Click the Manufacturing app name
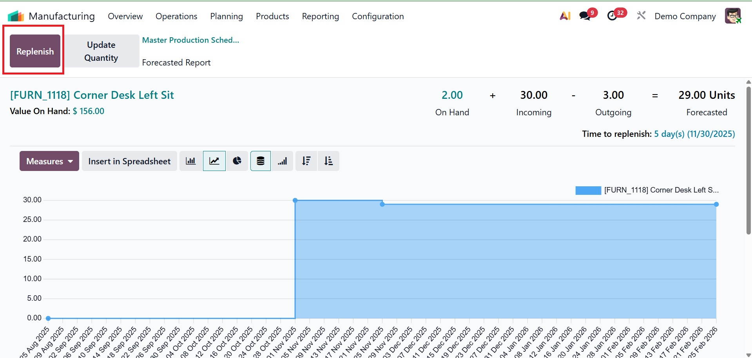752x358 pixels. (62, 16)
